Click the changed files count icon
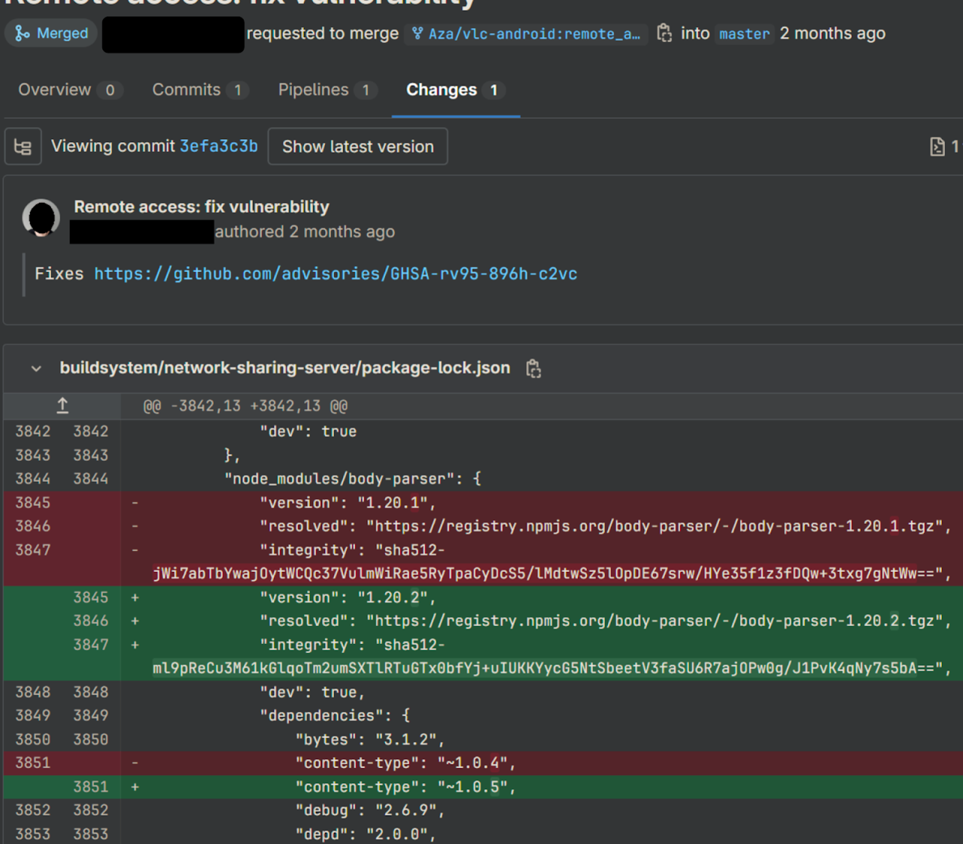 tap(937, 147)
